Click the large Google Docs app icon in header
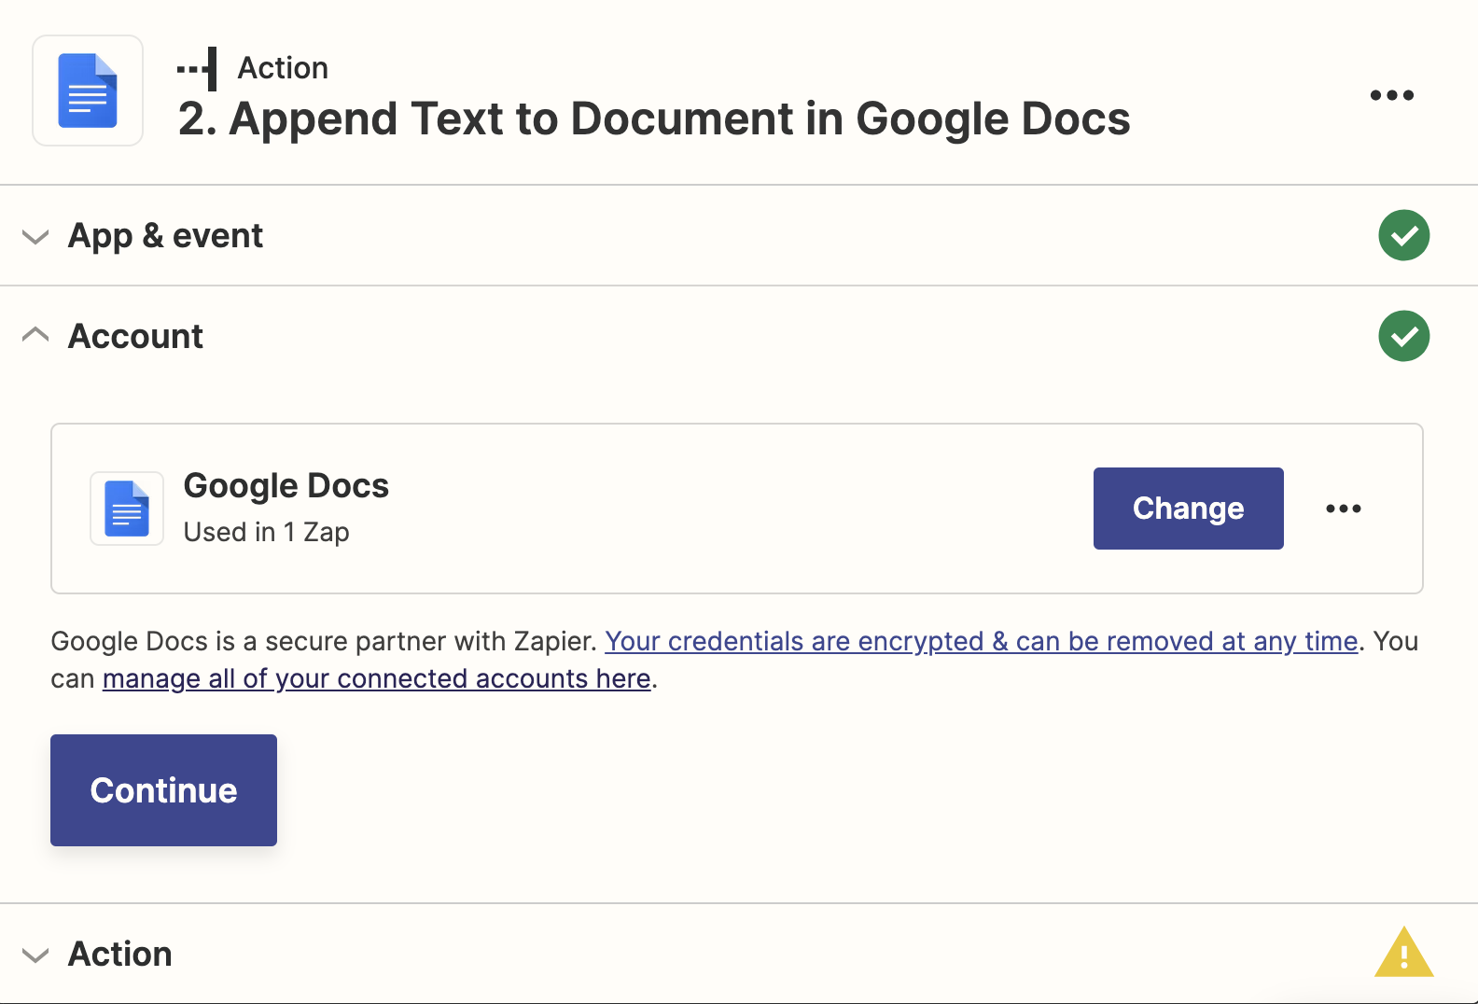This screenshot has height=1004, width=1478. click(x=88, y=91)
